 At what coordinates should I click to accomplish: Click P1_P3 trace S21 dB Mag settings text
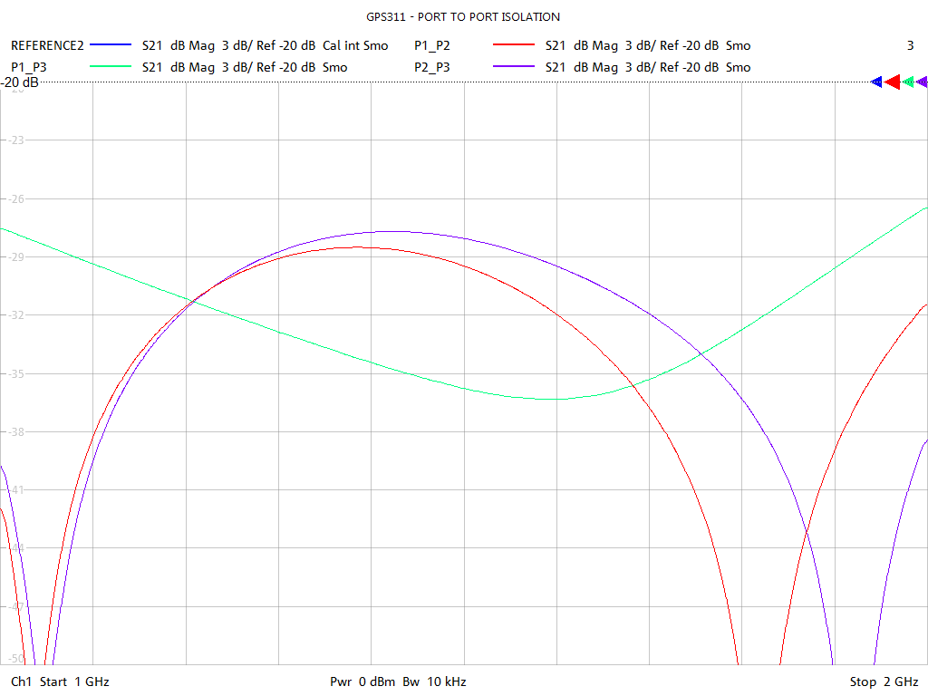coord(245,67)
